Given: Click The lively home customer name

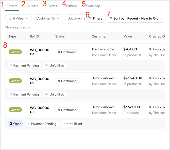Looking at the screenshot, I should pyautogui.click(x=103, y=49).
